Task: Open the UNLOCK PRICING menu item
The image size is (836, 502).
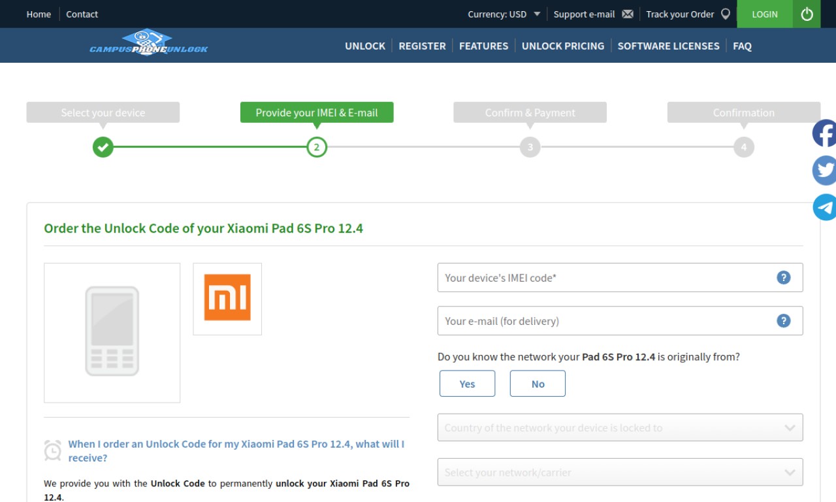Action: click(563, 46)
